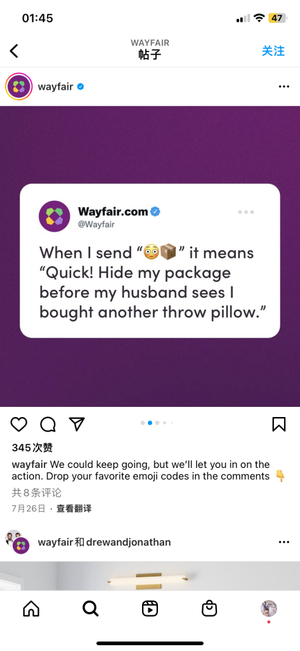
Task: Open comments with the speech bubble icon
Action: (x=48, y=424)
